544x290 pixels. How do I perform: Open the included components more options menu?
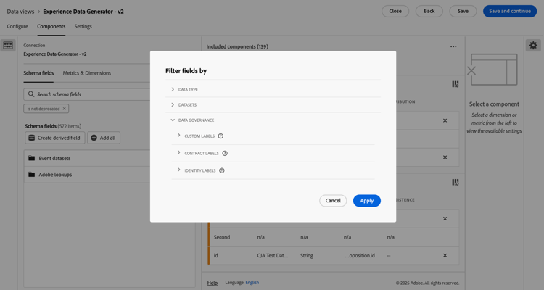point(453,46)
